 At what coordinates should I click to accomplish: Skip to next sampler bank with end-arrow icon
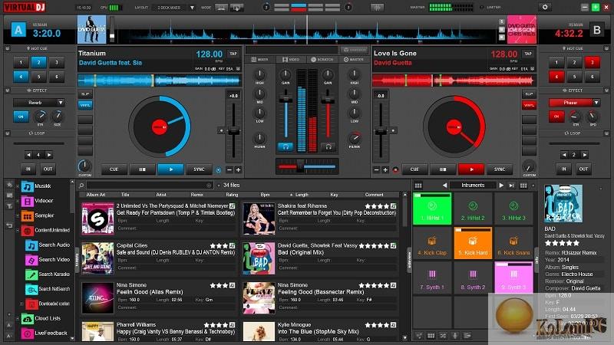(511, 186)
